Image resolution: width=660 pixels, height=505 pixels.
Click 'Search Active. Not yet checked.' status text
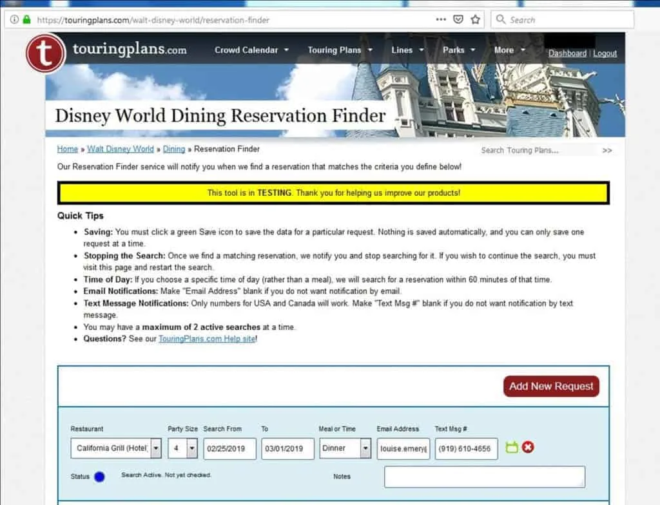(166, 475)
